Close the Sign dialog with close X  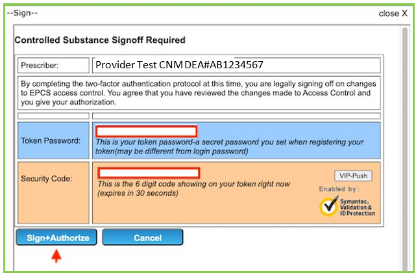(392, 13)
